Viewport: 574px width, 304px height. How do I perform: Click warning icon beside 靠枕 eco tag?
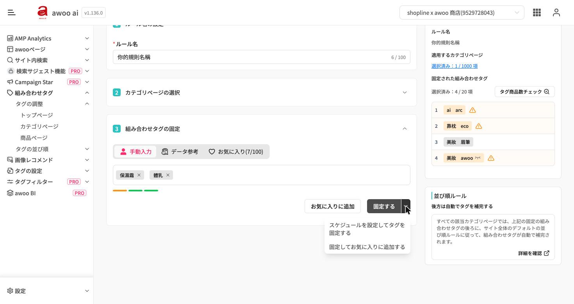[479, 126]
